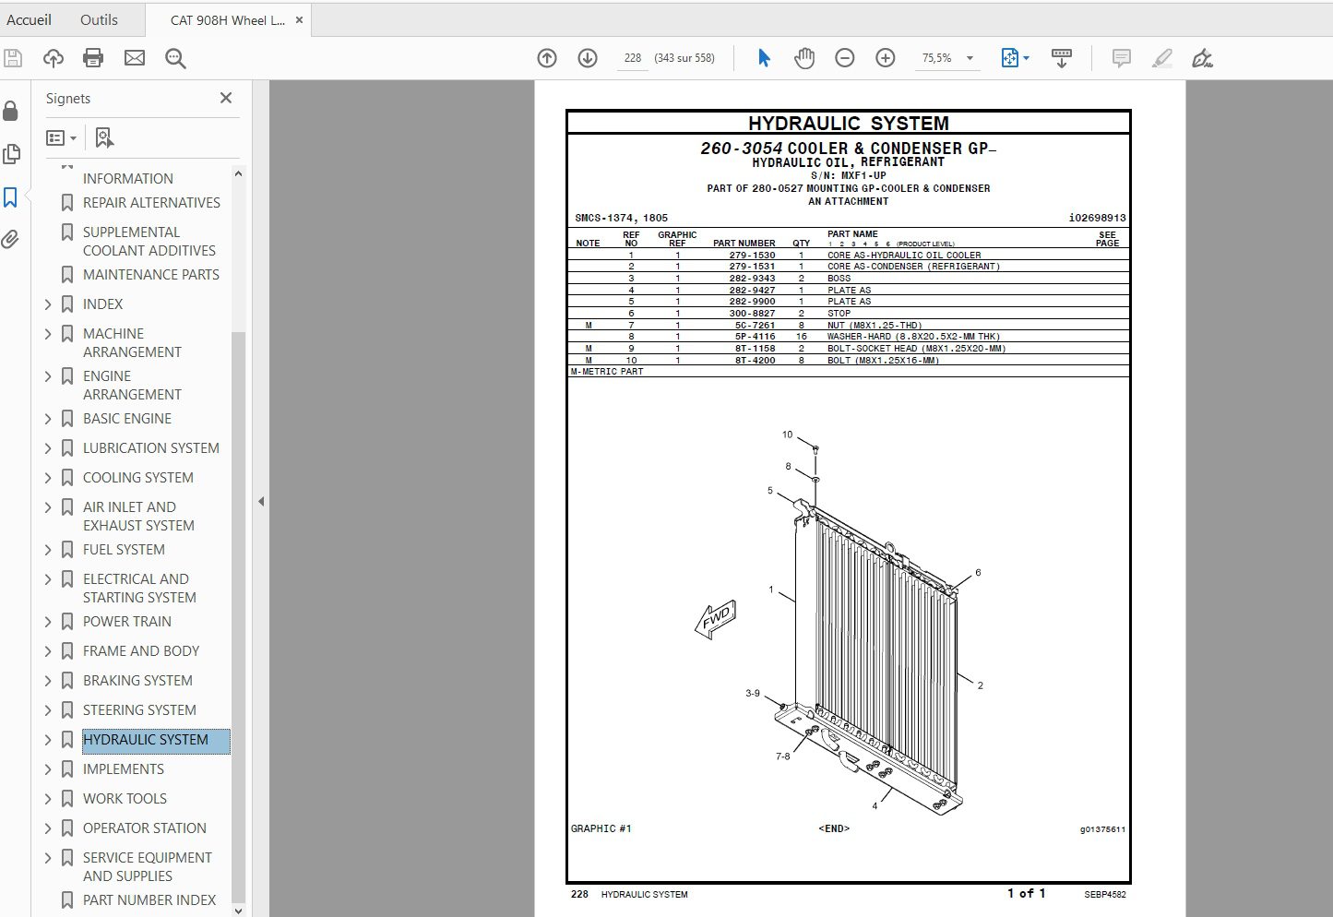Click the Save file icon
The height and width of the screenshot is (917, 1333).
coord(13,58)
